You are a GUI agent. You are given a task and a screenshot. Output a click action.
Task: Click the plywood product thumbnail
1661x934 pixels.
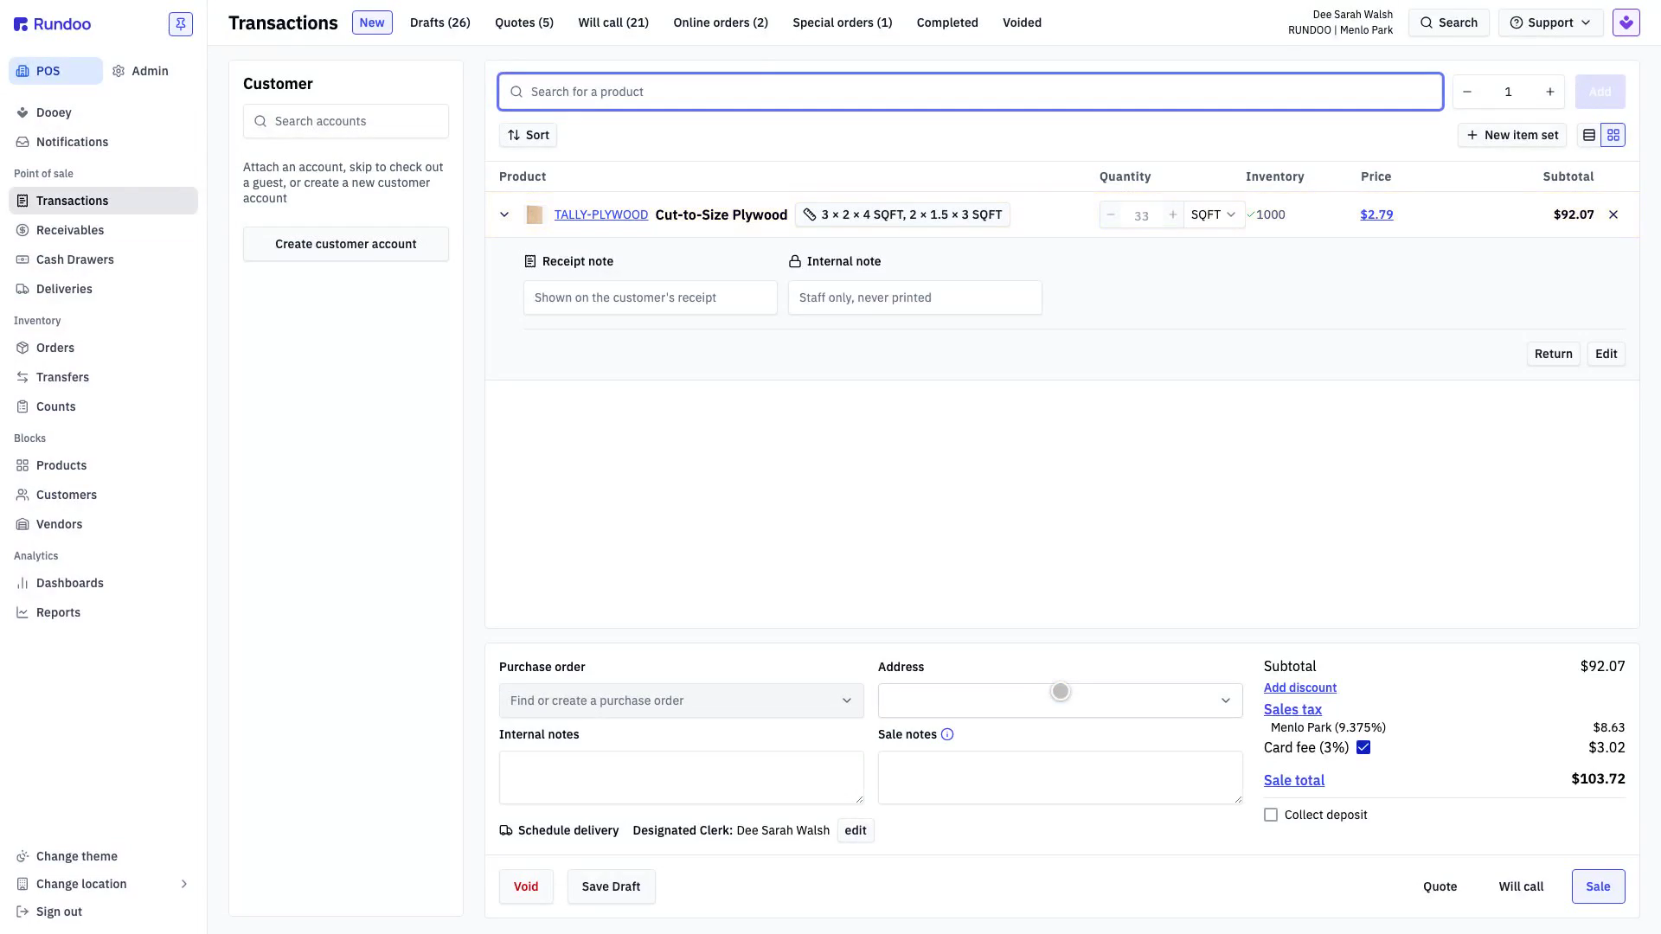pyautogui.click(x=535, y=214)
